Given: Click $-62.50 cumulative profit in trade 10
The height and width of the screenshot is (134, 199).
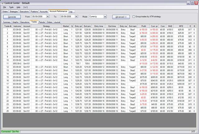Looking at the screenshot, I should pos(154,60).
